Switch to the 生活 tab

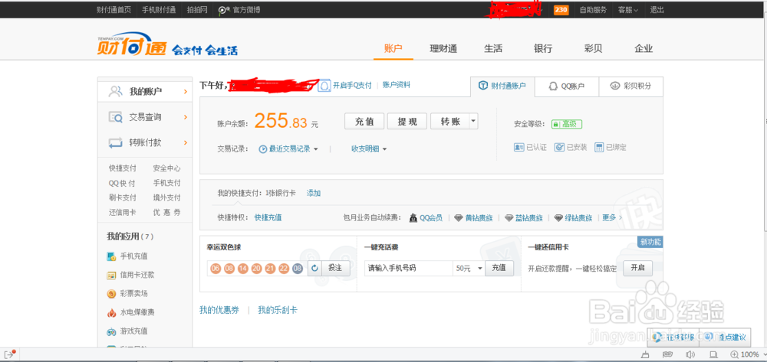click(493, 49)
